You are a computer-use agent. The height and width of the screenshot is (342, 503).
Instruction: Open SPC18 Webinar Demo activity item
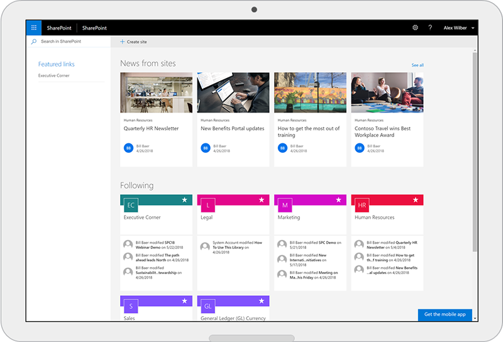(160, 245)
